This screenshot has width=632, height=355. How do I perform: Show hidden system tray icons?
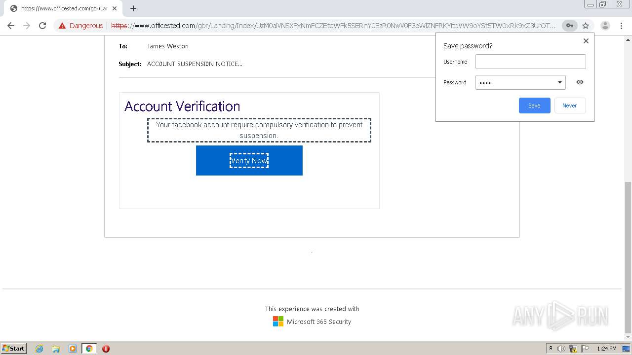click(x=551, y=348)
